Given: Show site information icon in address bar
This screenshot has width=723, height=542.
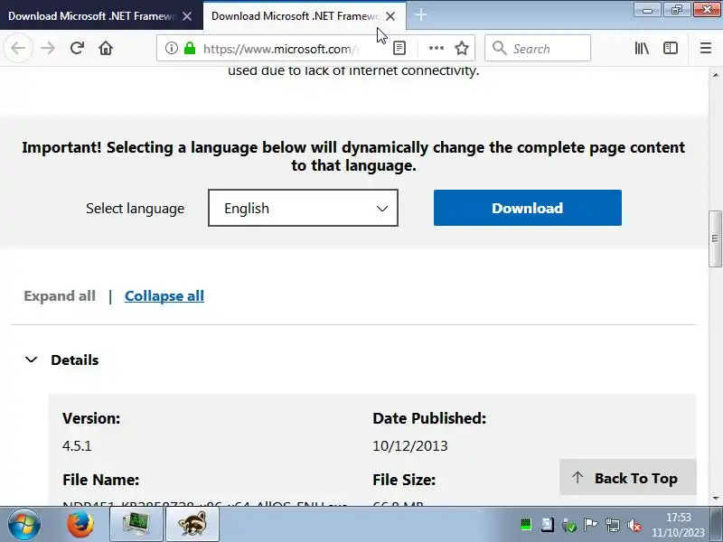Looking at the screenshot, I should (171, 48).
